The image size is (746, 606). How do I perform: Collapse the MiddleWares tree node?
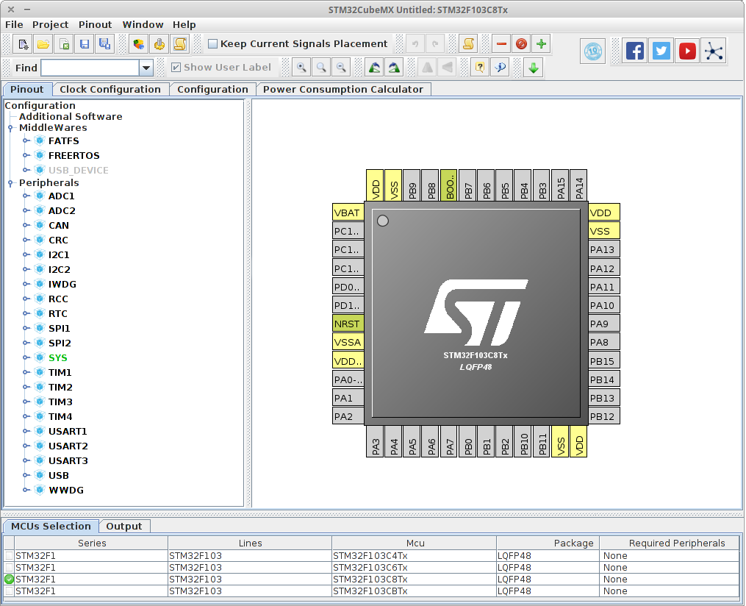(x=10, y=128)
